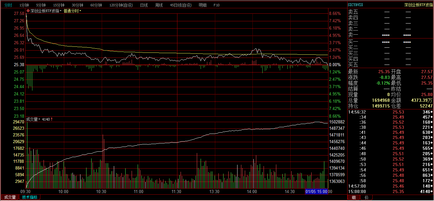Click the 8.66% top percent axis label
434x201 pixels.
pos(335,14)
